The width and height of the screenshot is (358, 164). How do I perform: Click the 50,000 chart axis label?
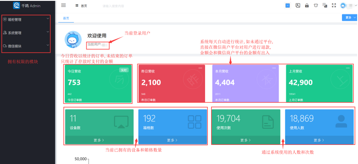coord(81,159)
